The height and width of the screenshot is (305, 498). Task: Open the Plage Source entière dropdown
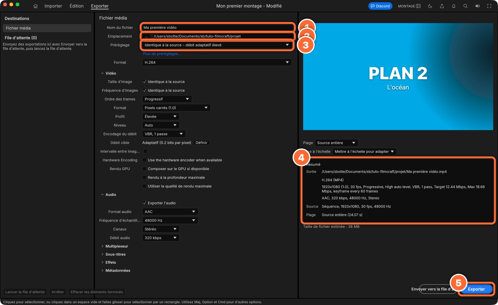pos(336,143)
